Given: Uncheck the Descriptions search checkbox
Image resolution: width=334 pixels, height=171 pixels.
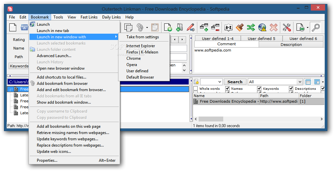Looking at the screenshot, I should pos(291,88).
